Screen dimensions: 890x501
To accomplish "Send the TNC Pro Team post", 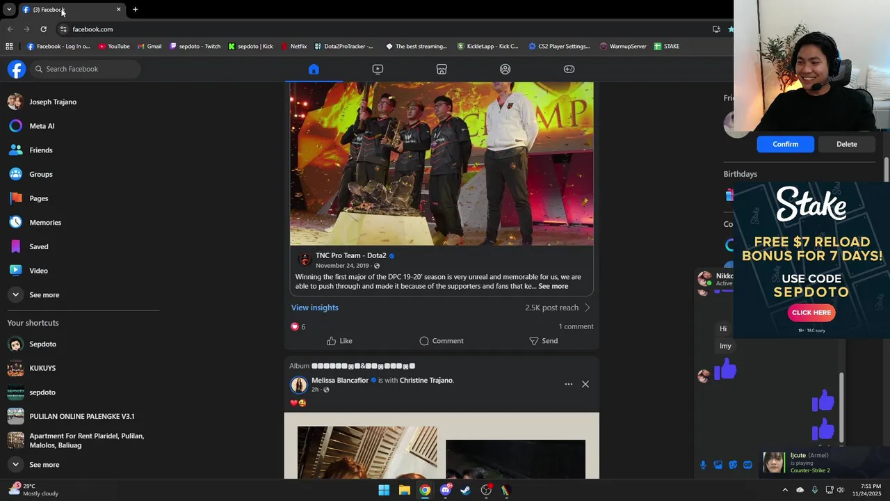I will [544, 341].
